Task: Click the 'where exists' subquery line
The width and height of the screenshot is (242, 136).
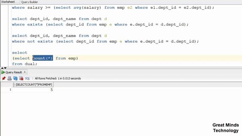Action: 100,24
